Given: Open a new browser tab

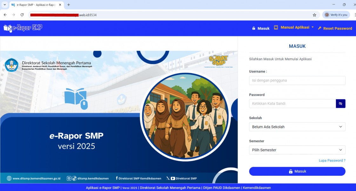Looking at the screenshot, I should tap(69, 4).
